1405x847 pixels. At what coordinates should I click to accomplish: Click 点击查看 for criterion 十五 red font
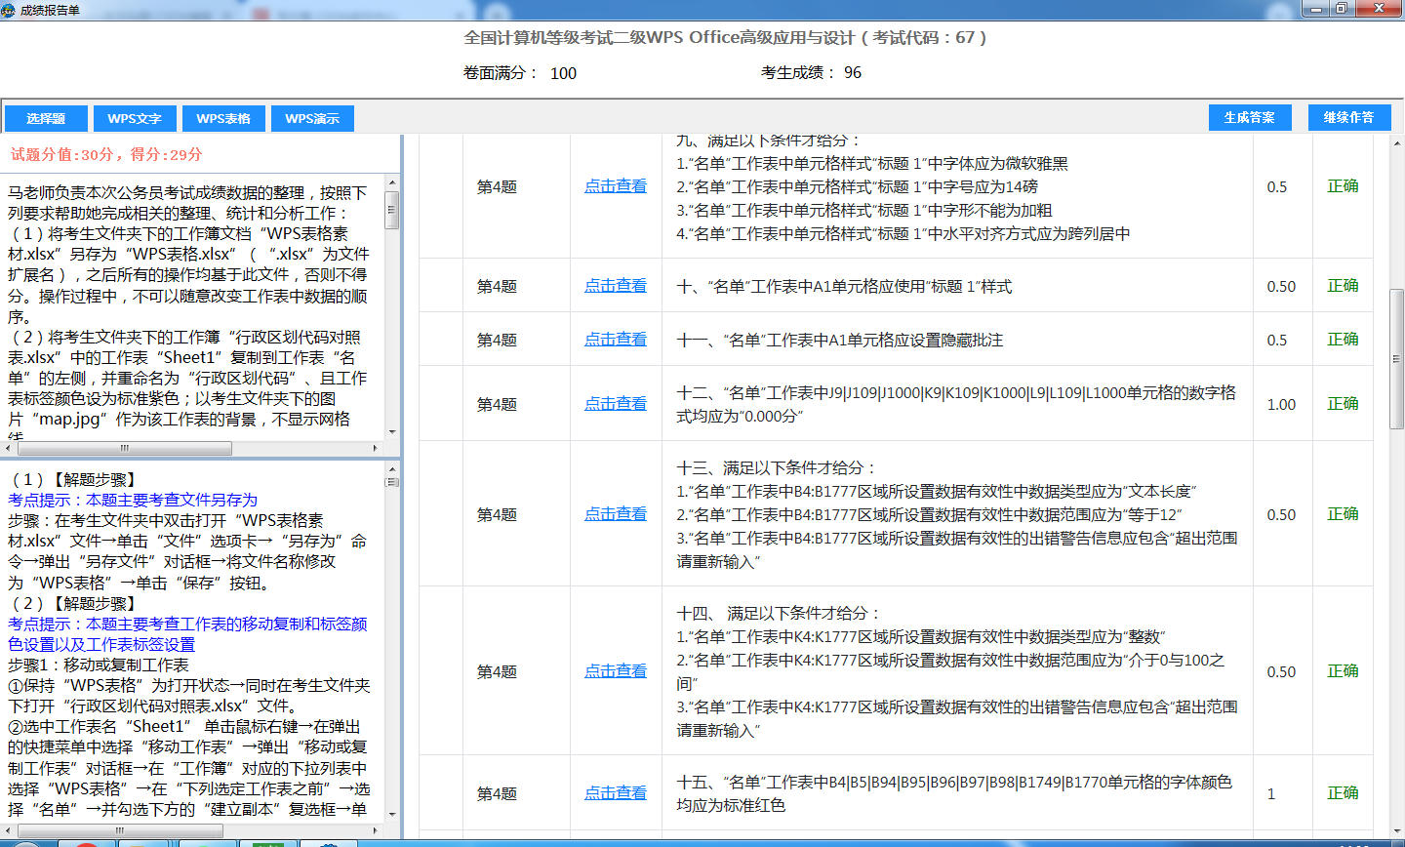coord(616,793)
